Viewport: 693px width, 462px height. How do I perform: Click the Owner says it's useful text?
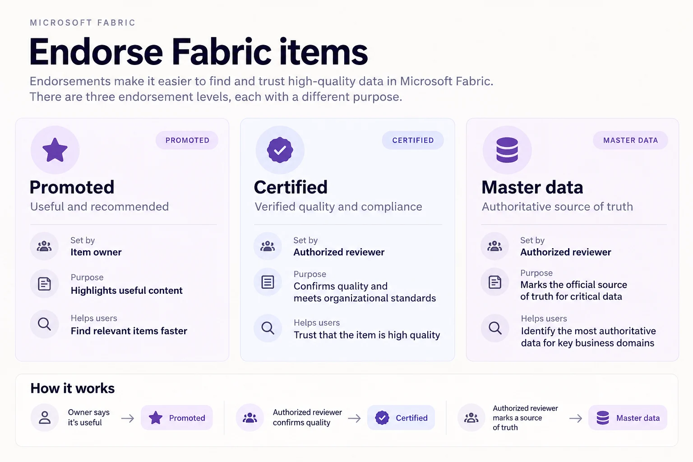click(89, 417)
